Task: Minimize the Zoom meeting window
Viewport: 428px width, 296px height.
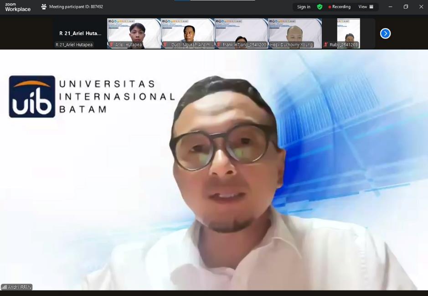Action: tap(390, 7)
